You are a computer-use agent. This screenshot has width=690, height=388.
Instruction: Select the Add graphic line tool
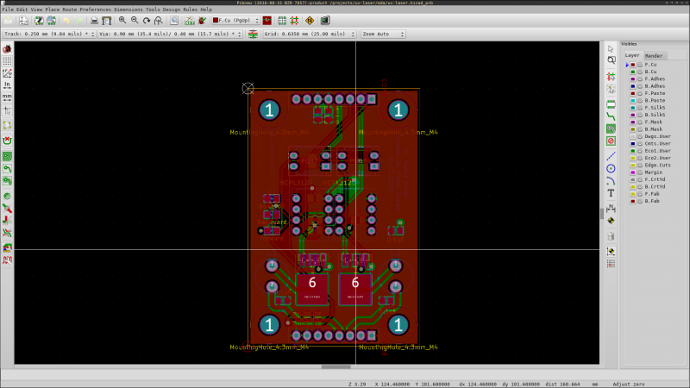(611, 156)
